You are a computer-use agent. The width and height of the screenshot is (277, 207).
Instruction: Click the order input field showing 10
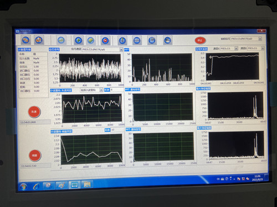pos(117,130)
